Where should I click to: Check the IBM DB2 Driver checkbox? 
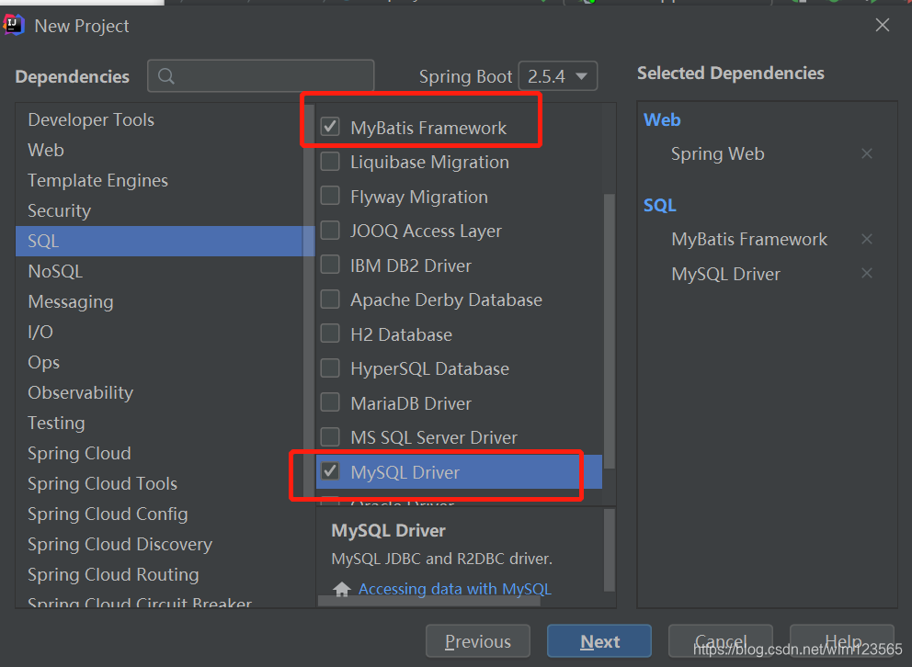(330, 265)
